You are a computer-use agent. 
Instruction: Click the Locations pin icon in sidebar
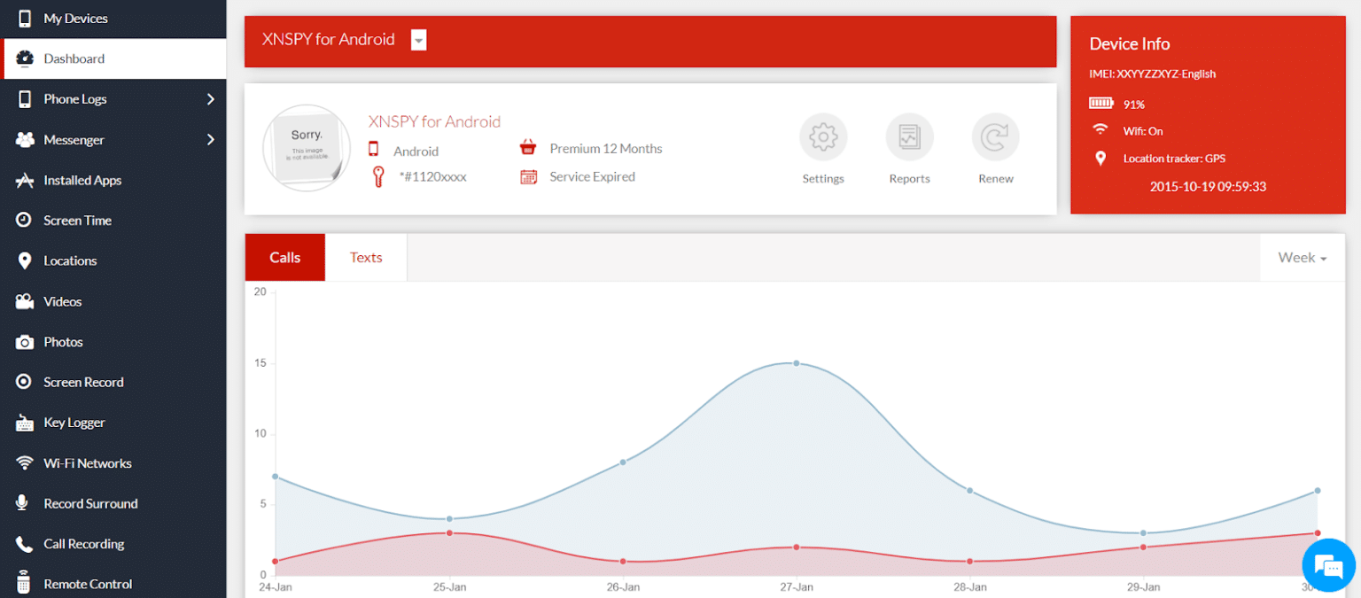coord(25,260)
